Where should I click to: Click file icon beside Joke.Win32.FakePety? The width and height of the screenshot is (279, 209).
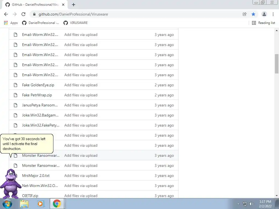point(16,125)
